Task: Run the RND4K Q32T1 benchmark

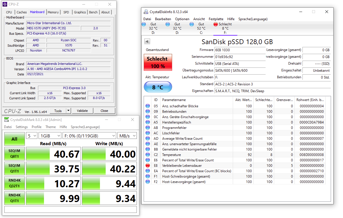Action: pyautogui.click(x=14, y=183)
